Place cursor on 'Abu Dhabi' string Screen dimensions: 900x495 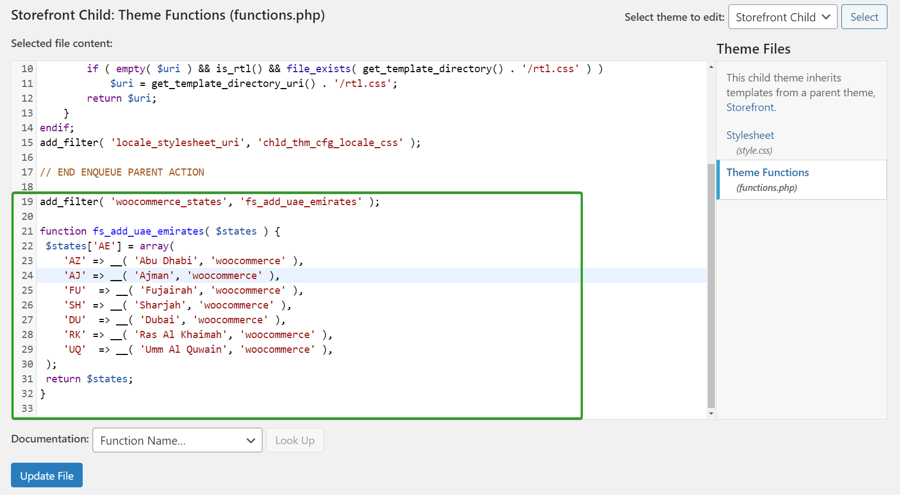[x=166, y=260]
